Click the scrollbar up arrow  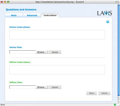tap(119, 99)
